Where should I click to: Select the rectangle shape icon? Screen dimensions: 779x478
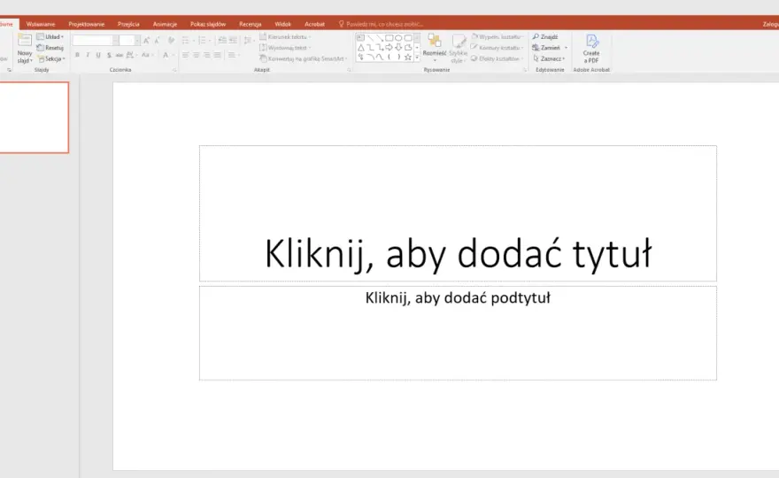tap(389, 38)
